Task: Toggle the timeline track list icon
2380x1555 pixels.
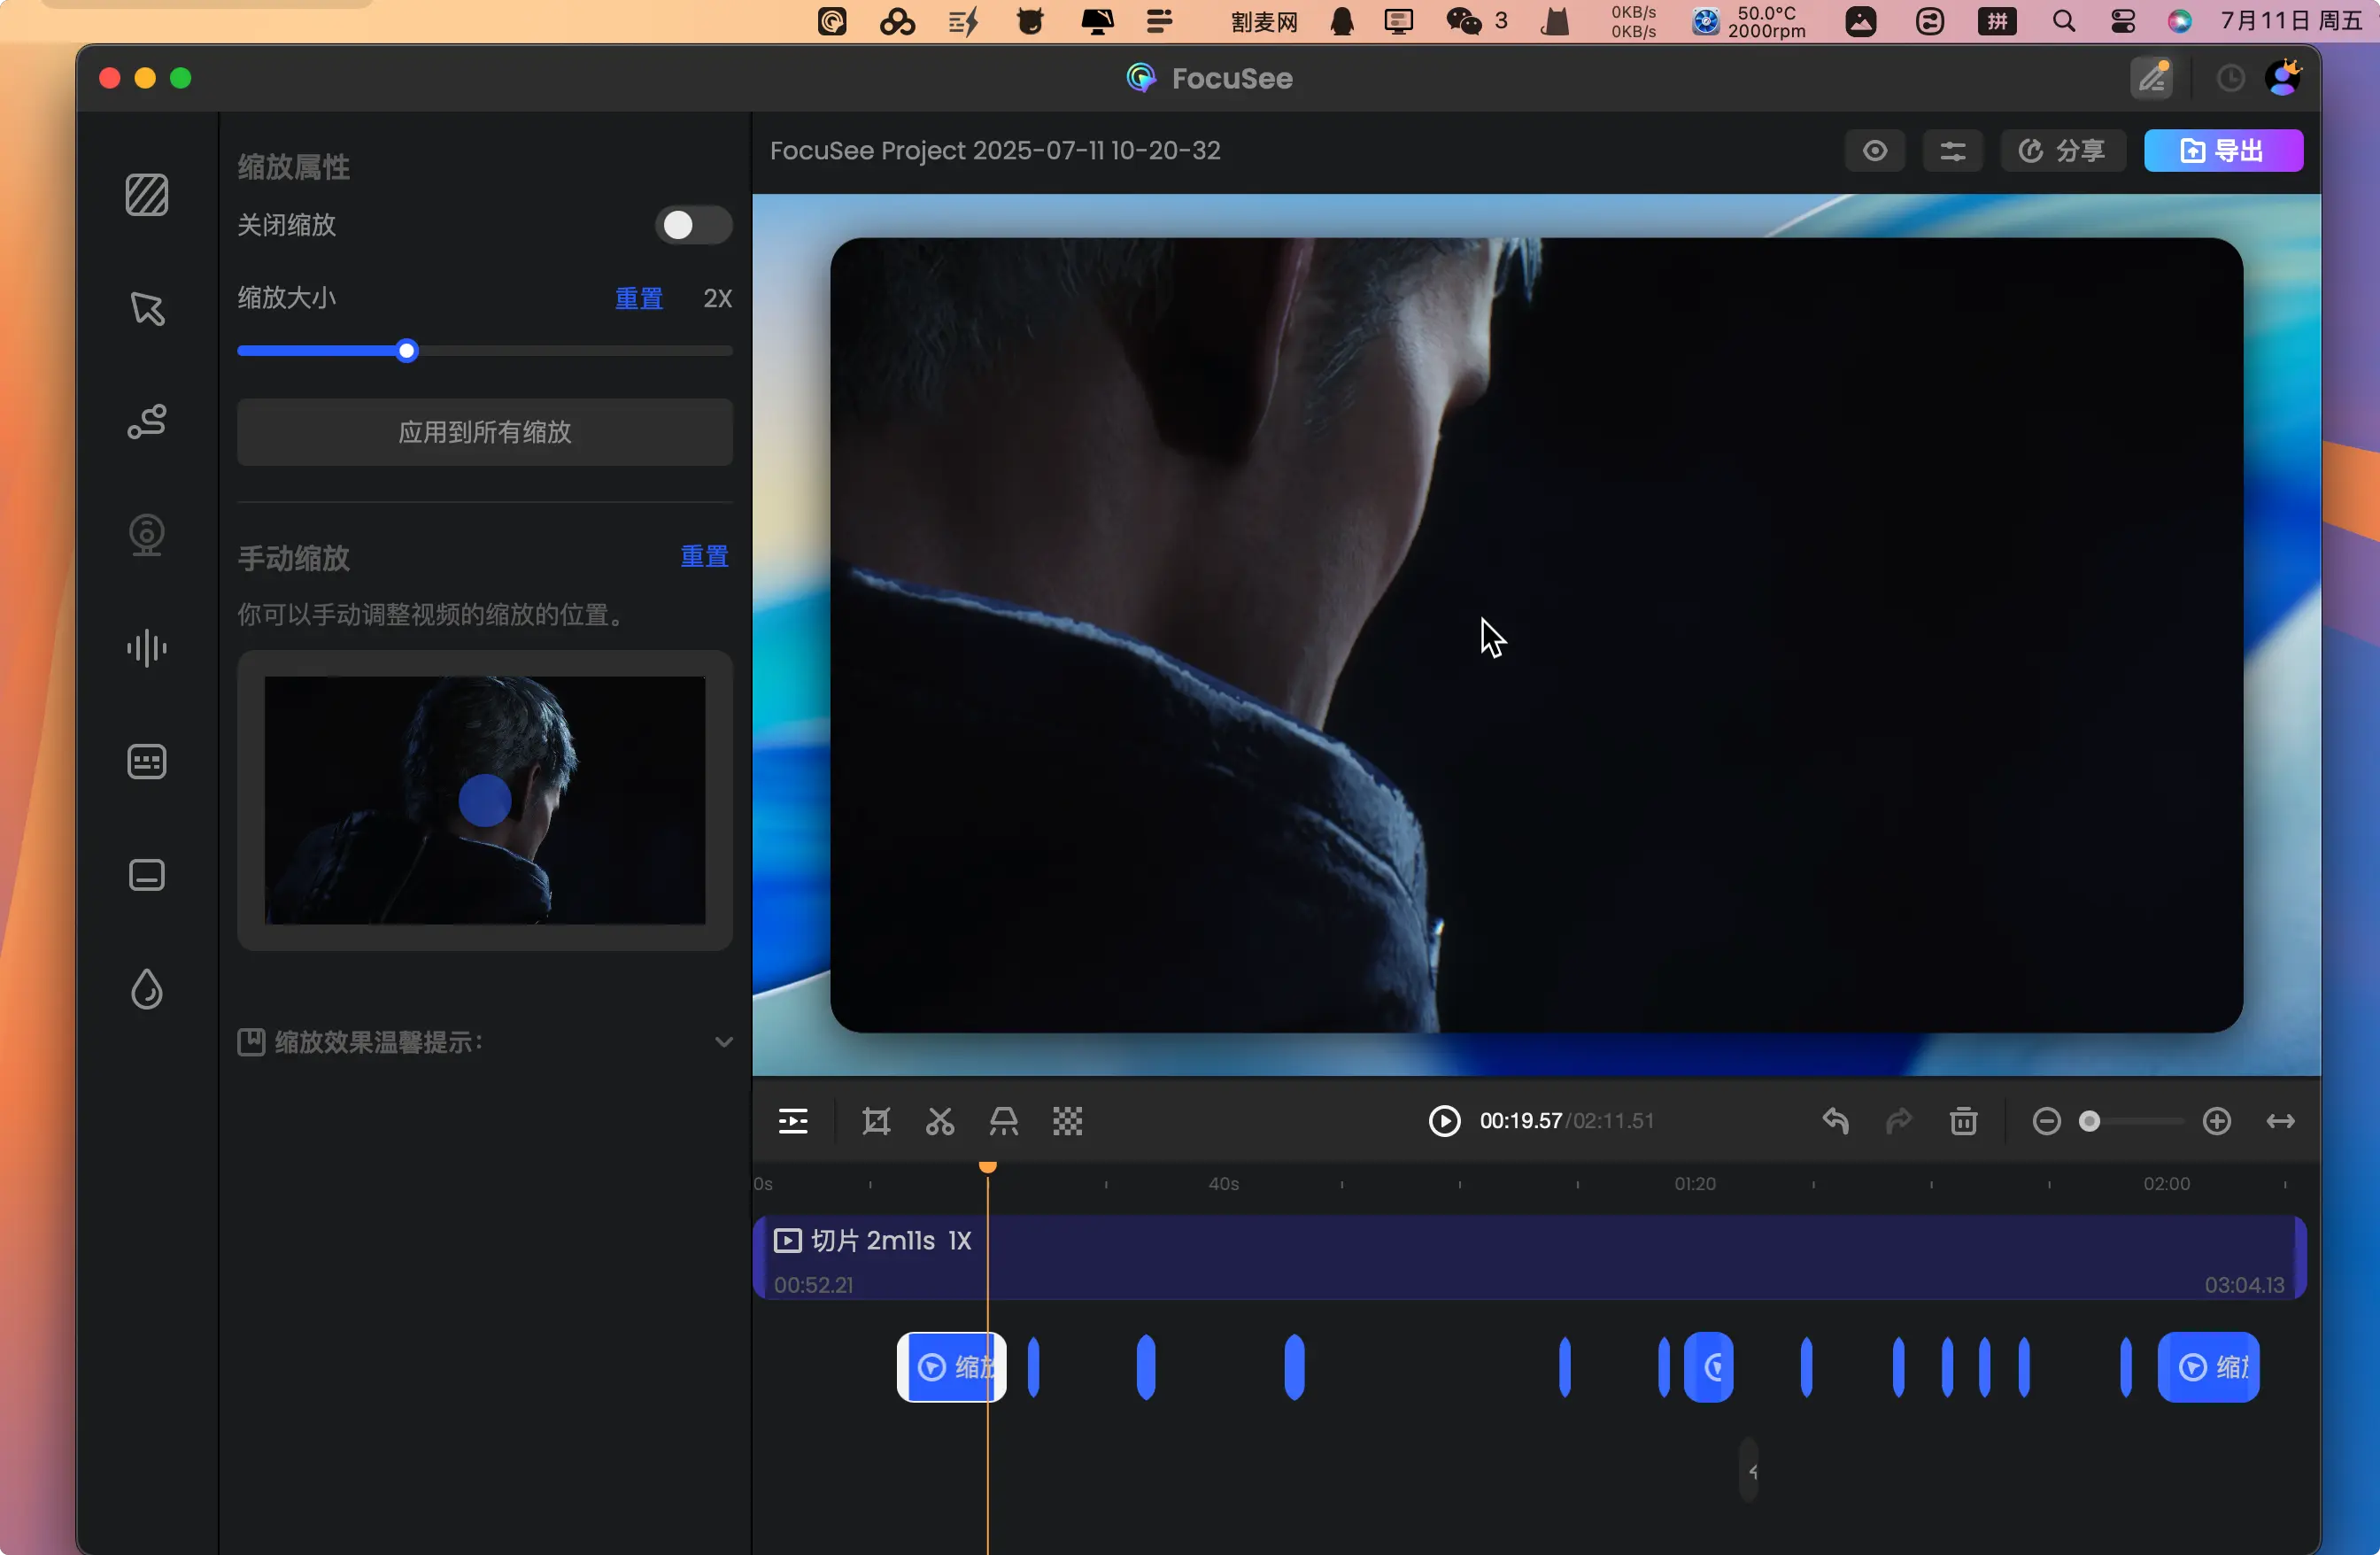Action: (793, 1121)
